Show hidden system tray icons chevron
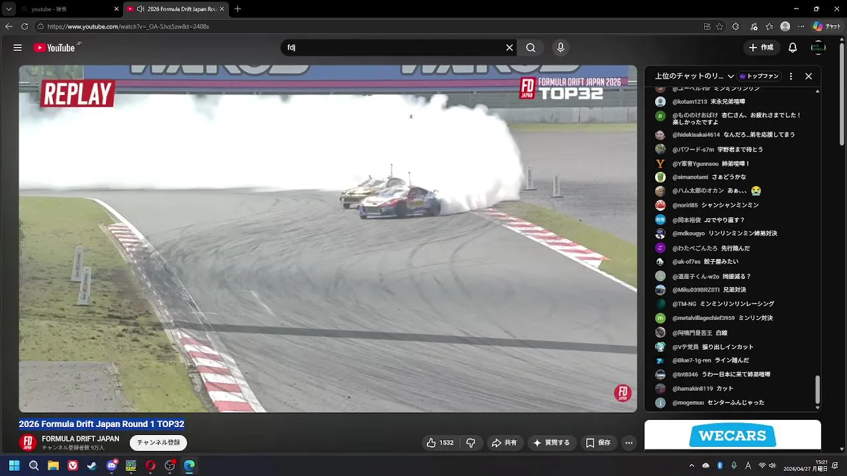Screen dimensions: 847x476 click(691, 465)
